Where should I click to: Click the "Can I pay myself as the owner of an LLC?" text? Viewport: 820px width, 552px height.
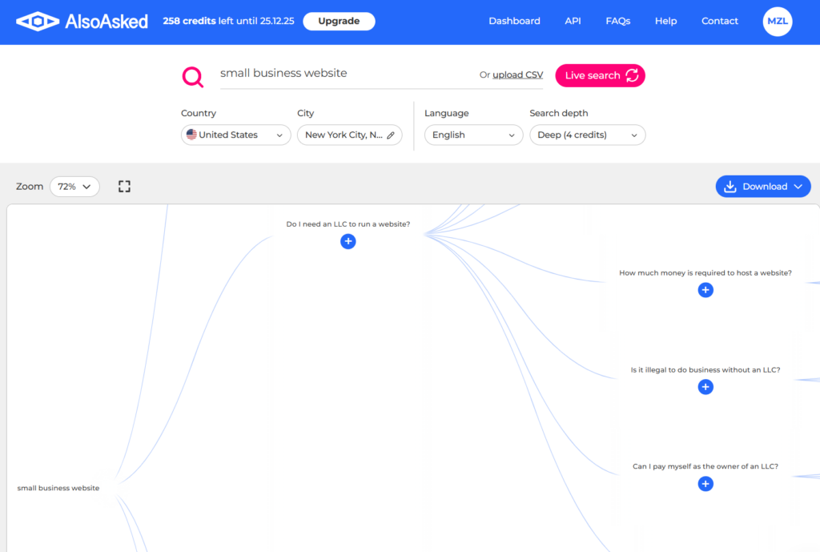(x=705, y=466)
